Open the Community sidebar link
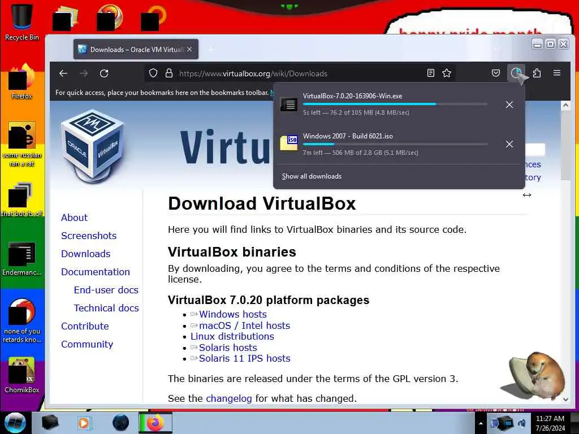 pos(87,344)
